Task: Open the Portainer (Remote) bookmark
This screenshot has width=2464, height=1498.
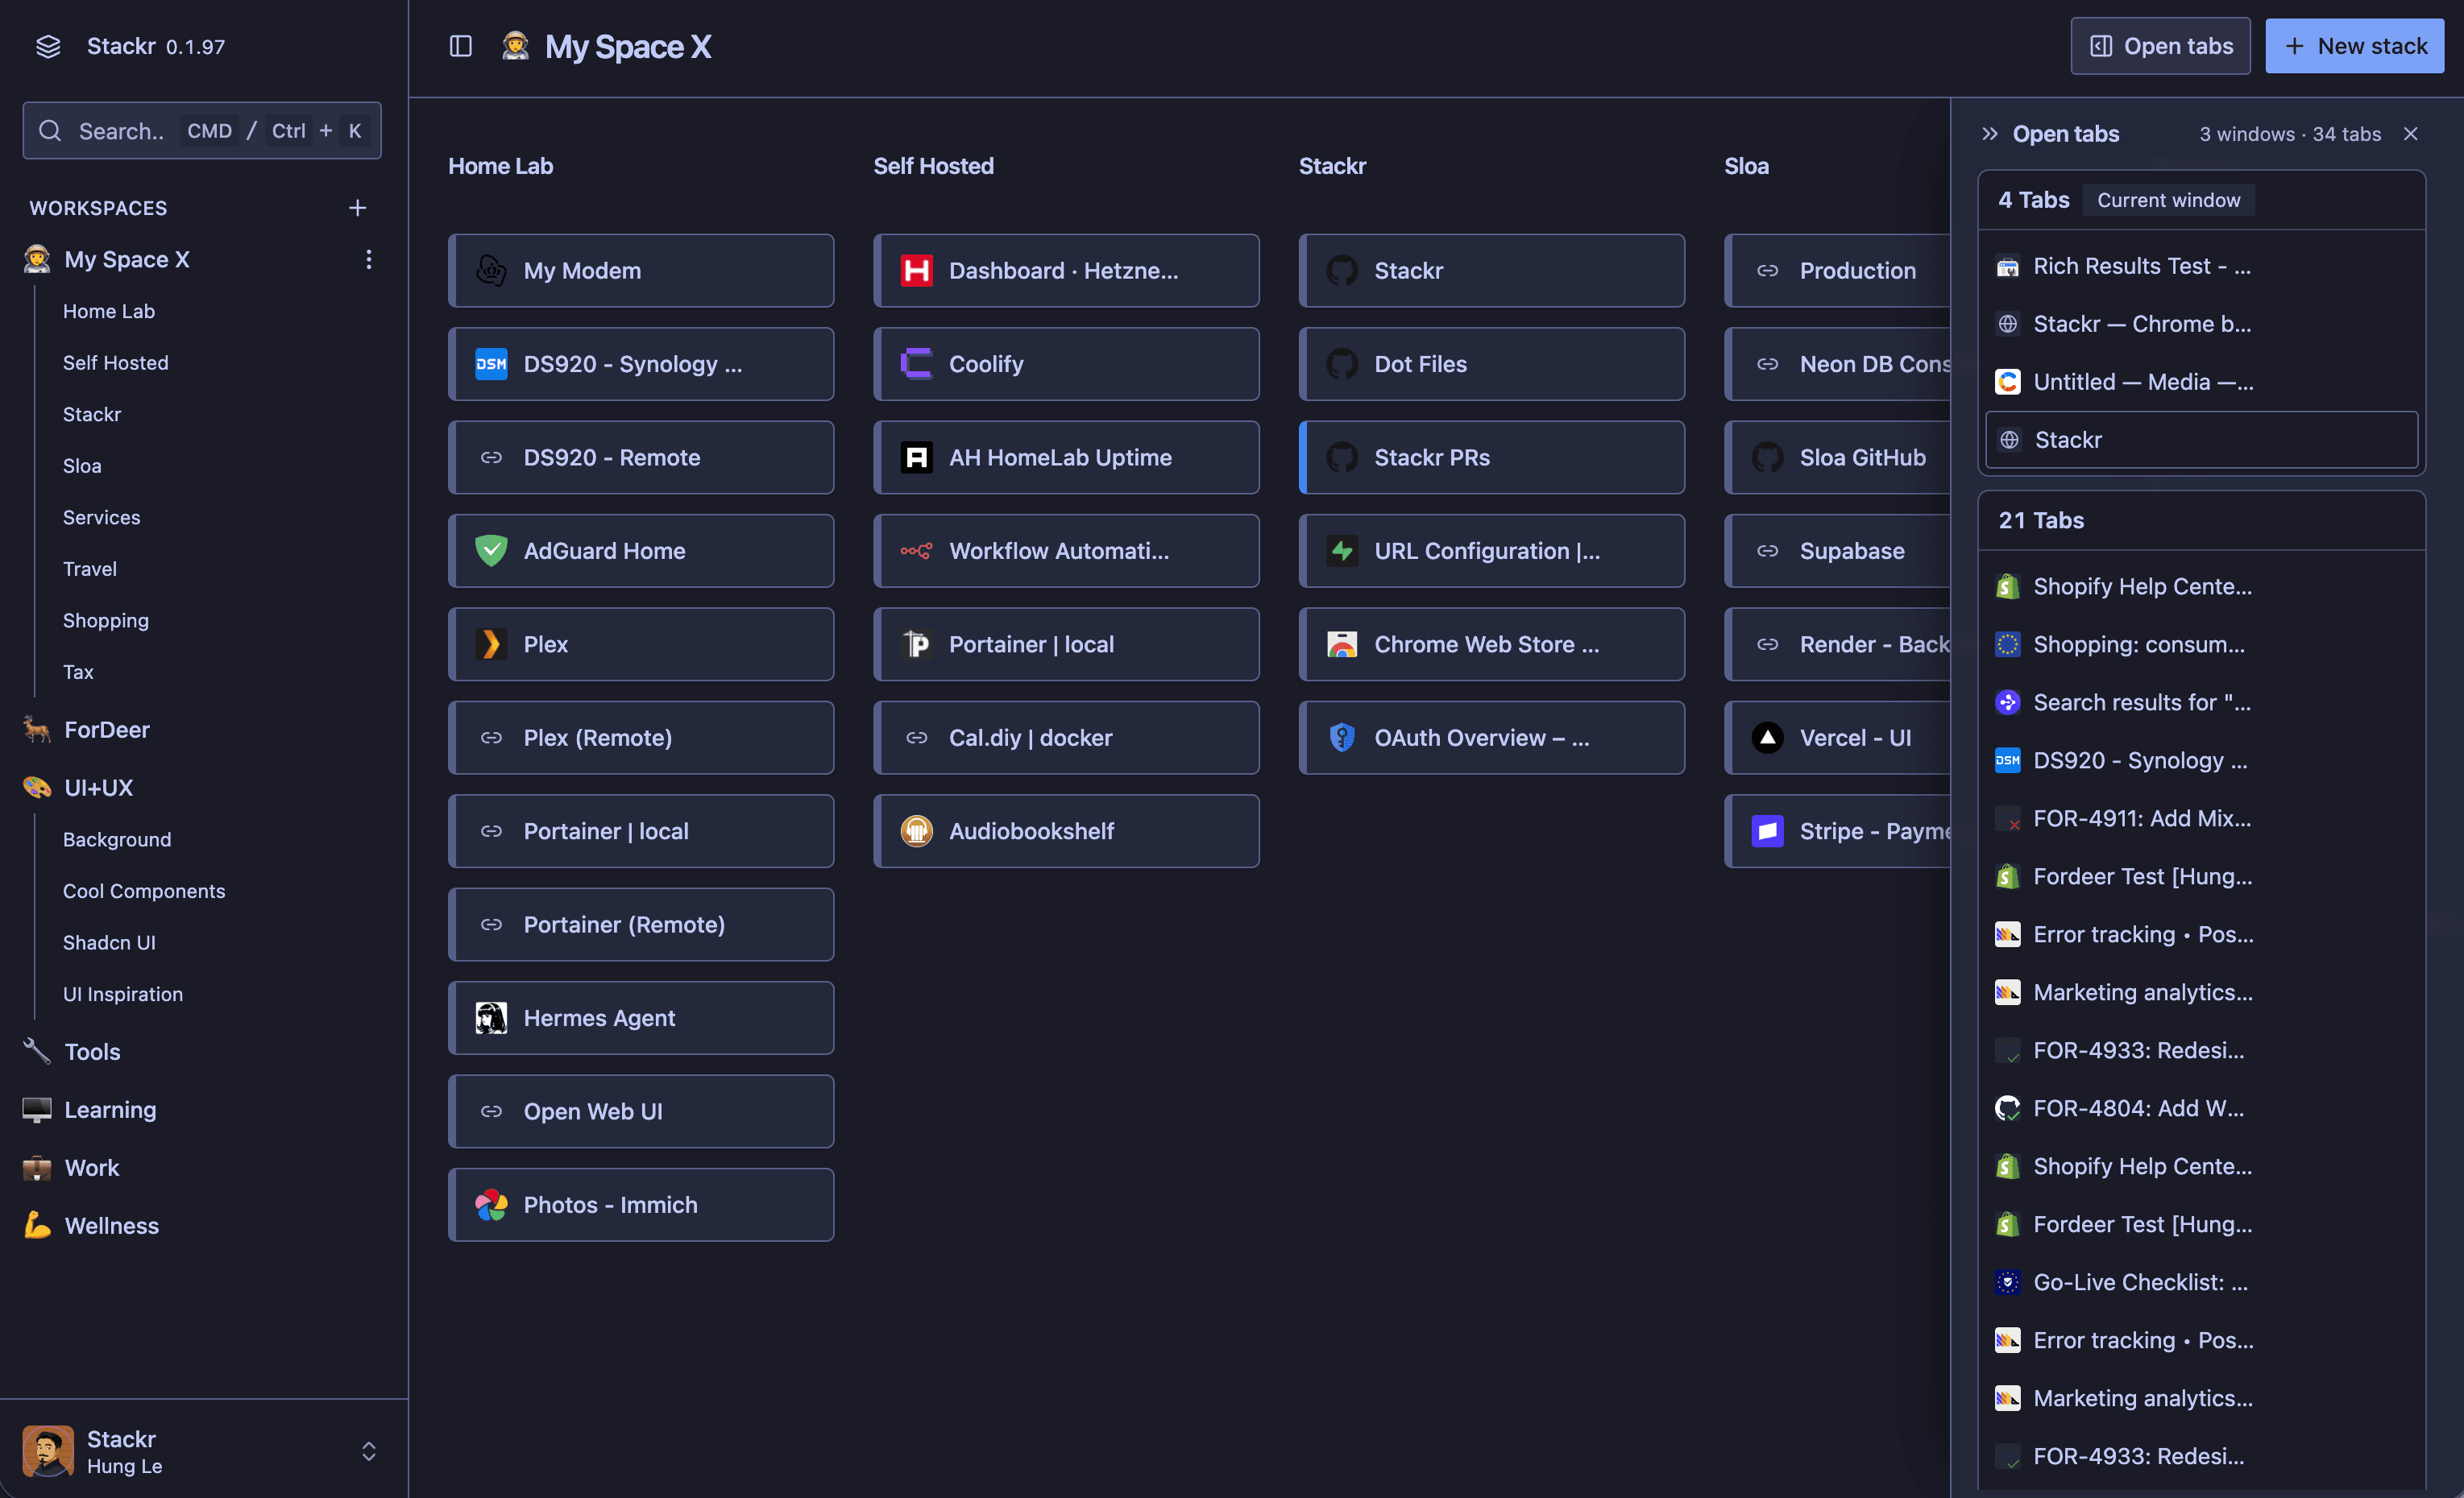Action: point(641,925)
